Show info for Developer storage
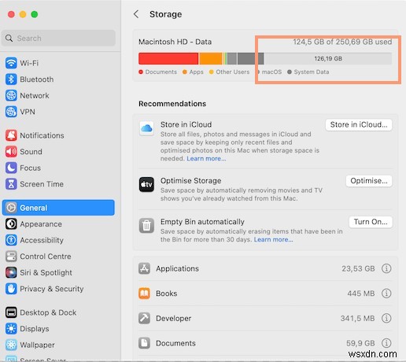 (386, 318)
